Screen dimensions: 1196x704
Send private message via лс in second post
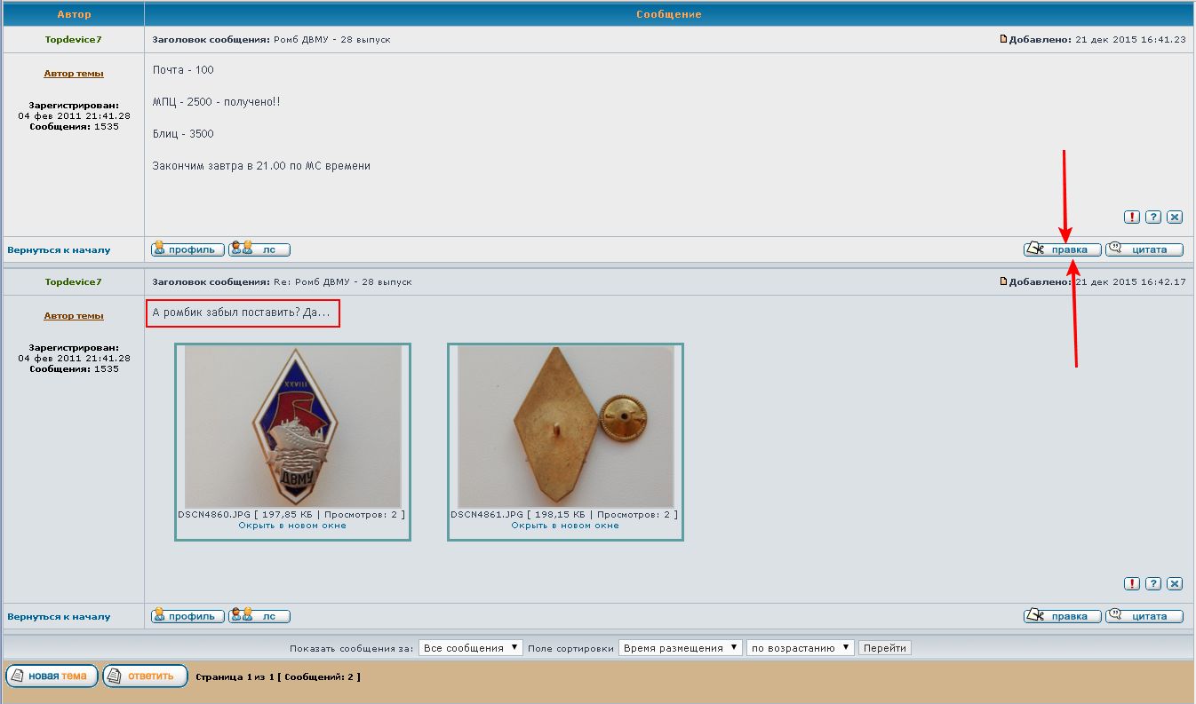coord(259,616)
